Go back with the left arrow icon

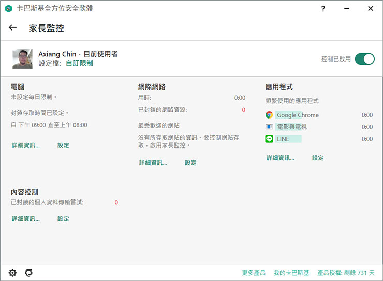[x=13, y=27]
